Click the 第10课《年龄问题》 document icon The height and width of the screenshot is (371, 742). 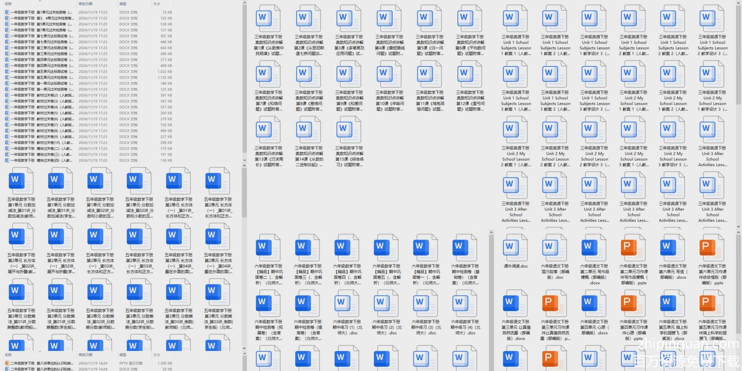[389, 74]
